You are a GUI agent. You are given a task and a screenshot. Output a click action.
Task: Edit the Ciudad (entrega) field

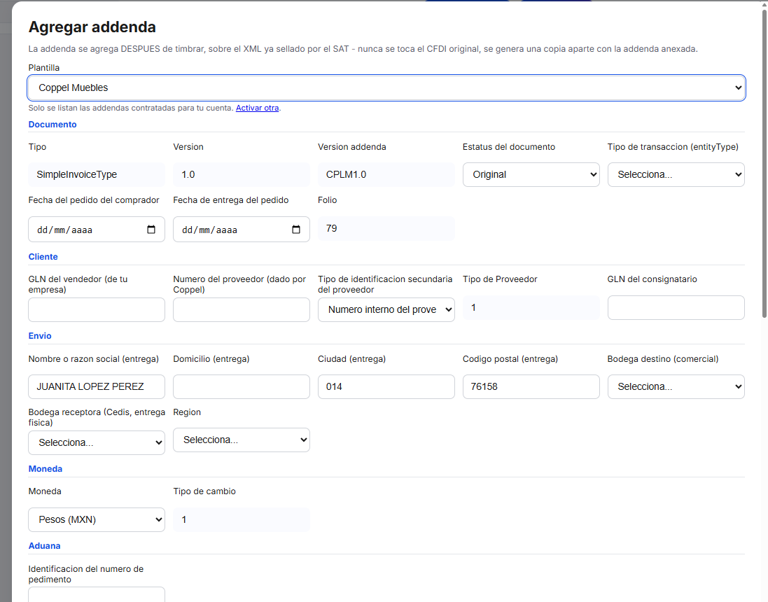click(x=386, y=386)
